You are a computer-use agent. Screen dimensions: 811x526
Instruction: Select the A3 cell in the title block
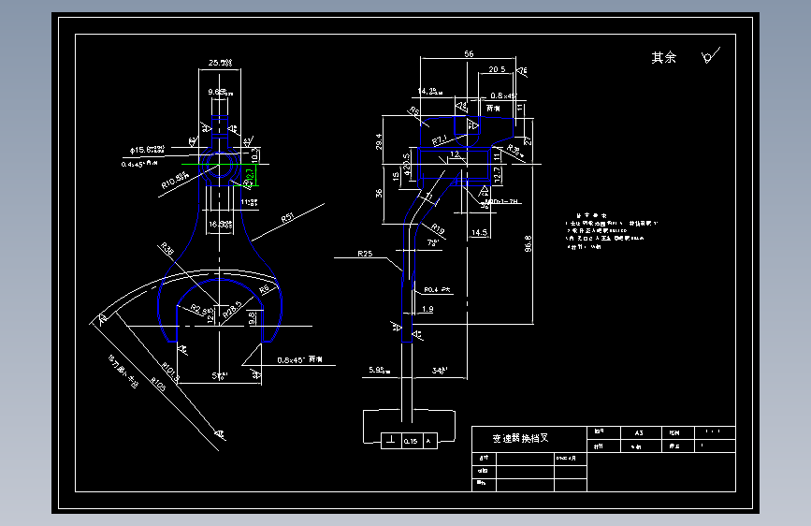click(639, 432)
